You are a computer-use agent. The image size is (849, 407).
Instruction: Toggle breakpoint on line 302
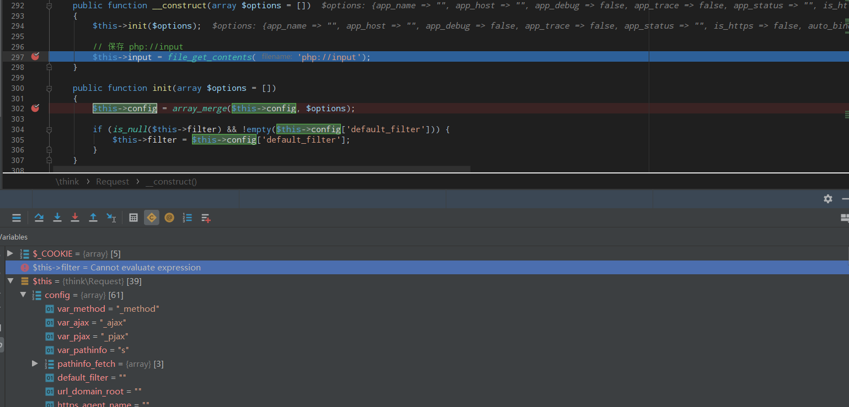click(35, 108)
